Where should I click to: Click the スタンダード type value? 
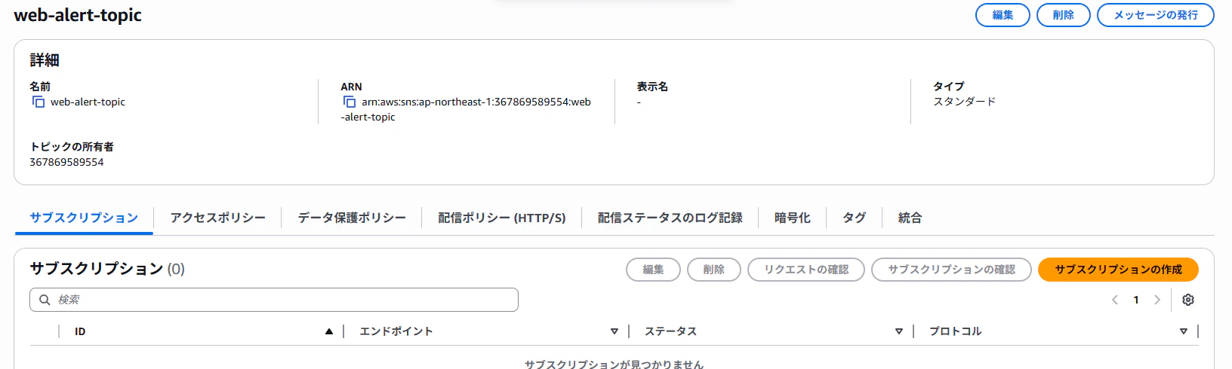click(965, 102)
